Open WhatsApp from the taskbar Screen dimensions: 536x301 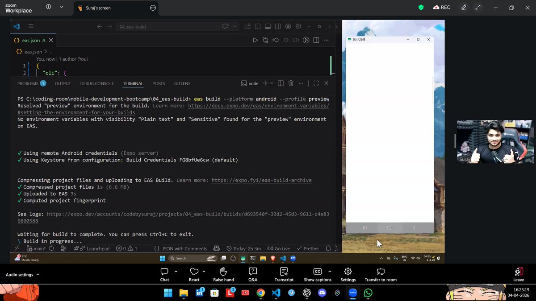coord(368,293)
